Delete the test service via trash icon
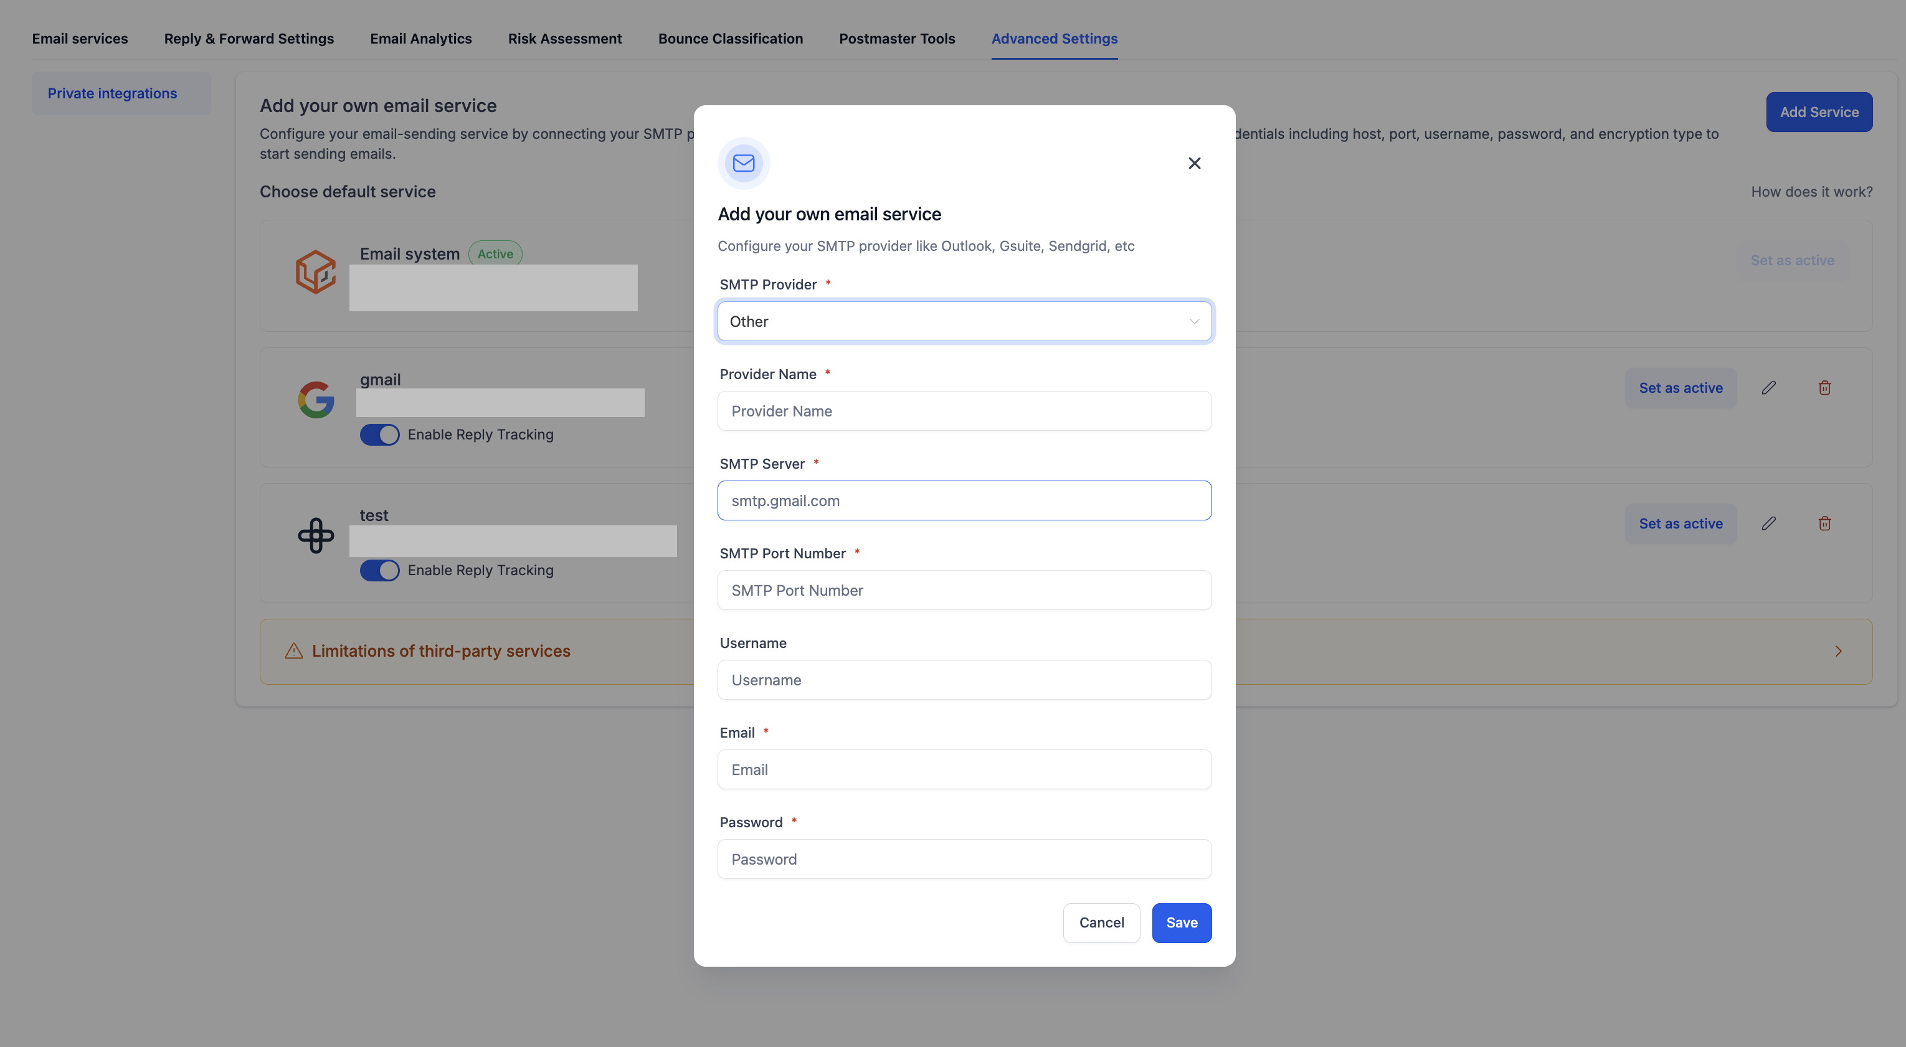1906x1047 pixels. [1824, 523]
